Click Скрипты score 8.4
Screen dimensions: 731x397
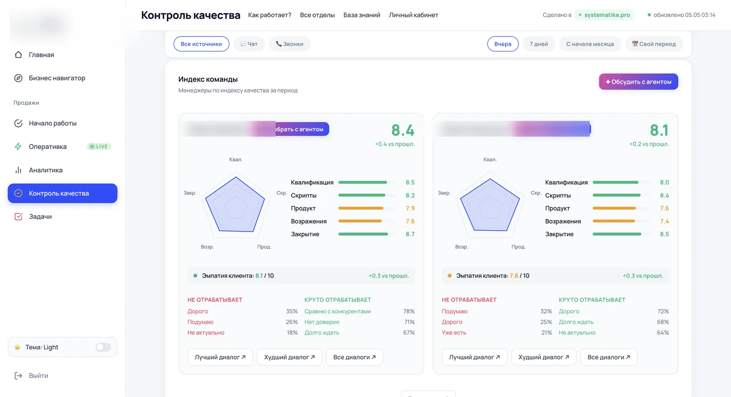point(664,196)
